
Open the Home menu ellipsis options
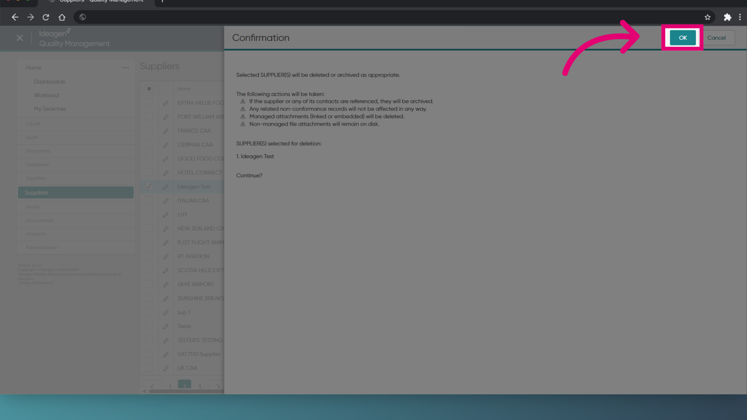pos(125,68)
